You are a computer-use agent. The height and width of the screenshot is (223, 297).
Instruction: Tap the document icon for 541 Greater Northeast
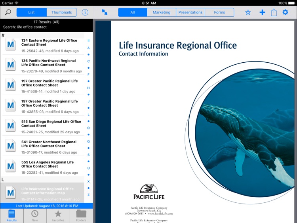coord(10,146)
